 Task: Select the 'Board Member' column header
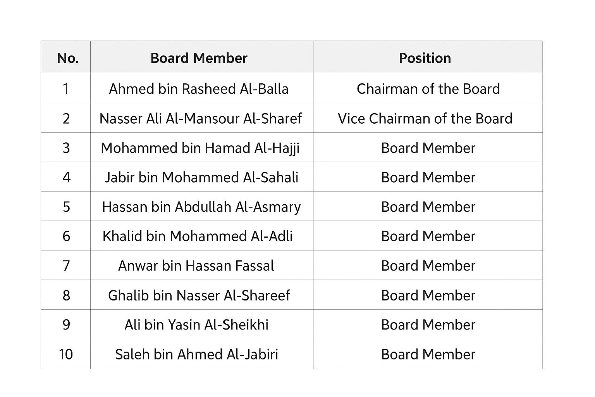[x=199, y=58]
